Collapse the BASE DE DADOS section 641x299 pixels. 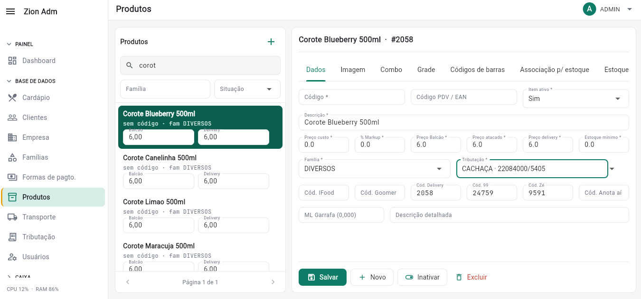(31, 81)
